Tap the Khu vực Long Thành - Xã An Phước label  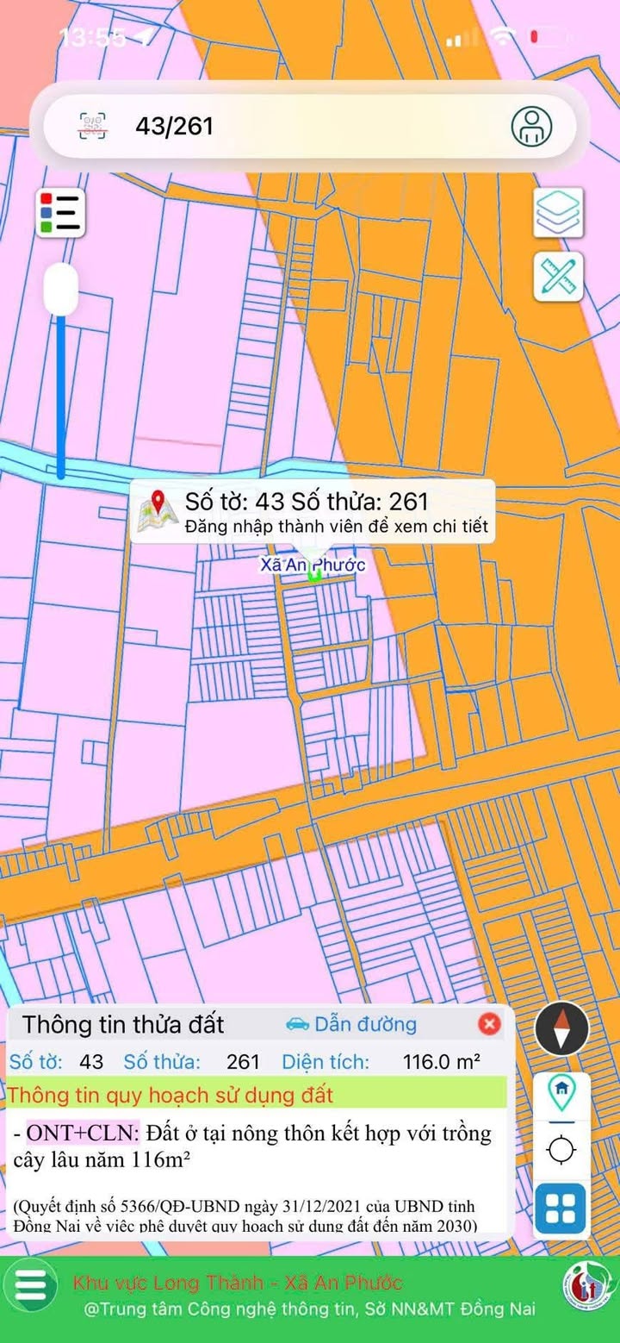[x=238, y=1283]
